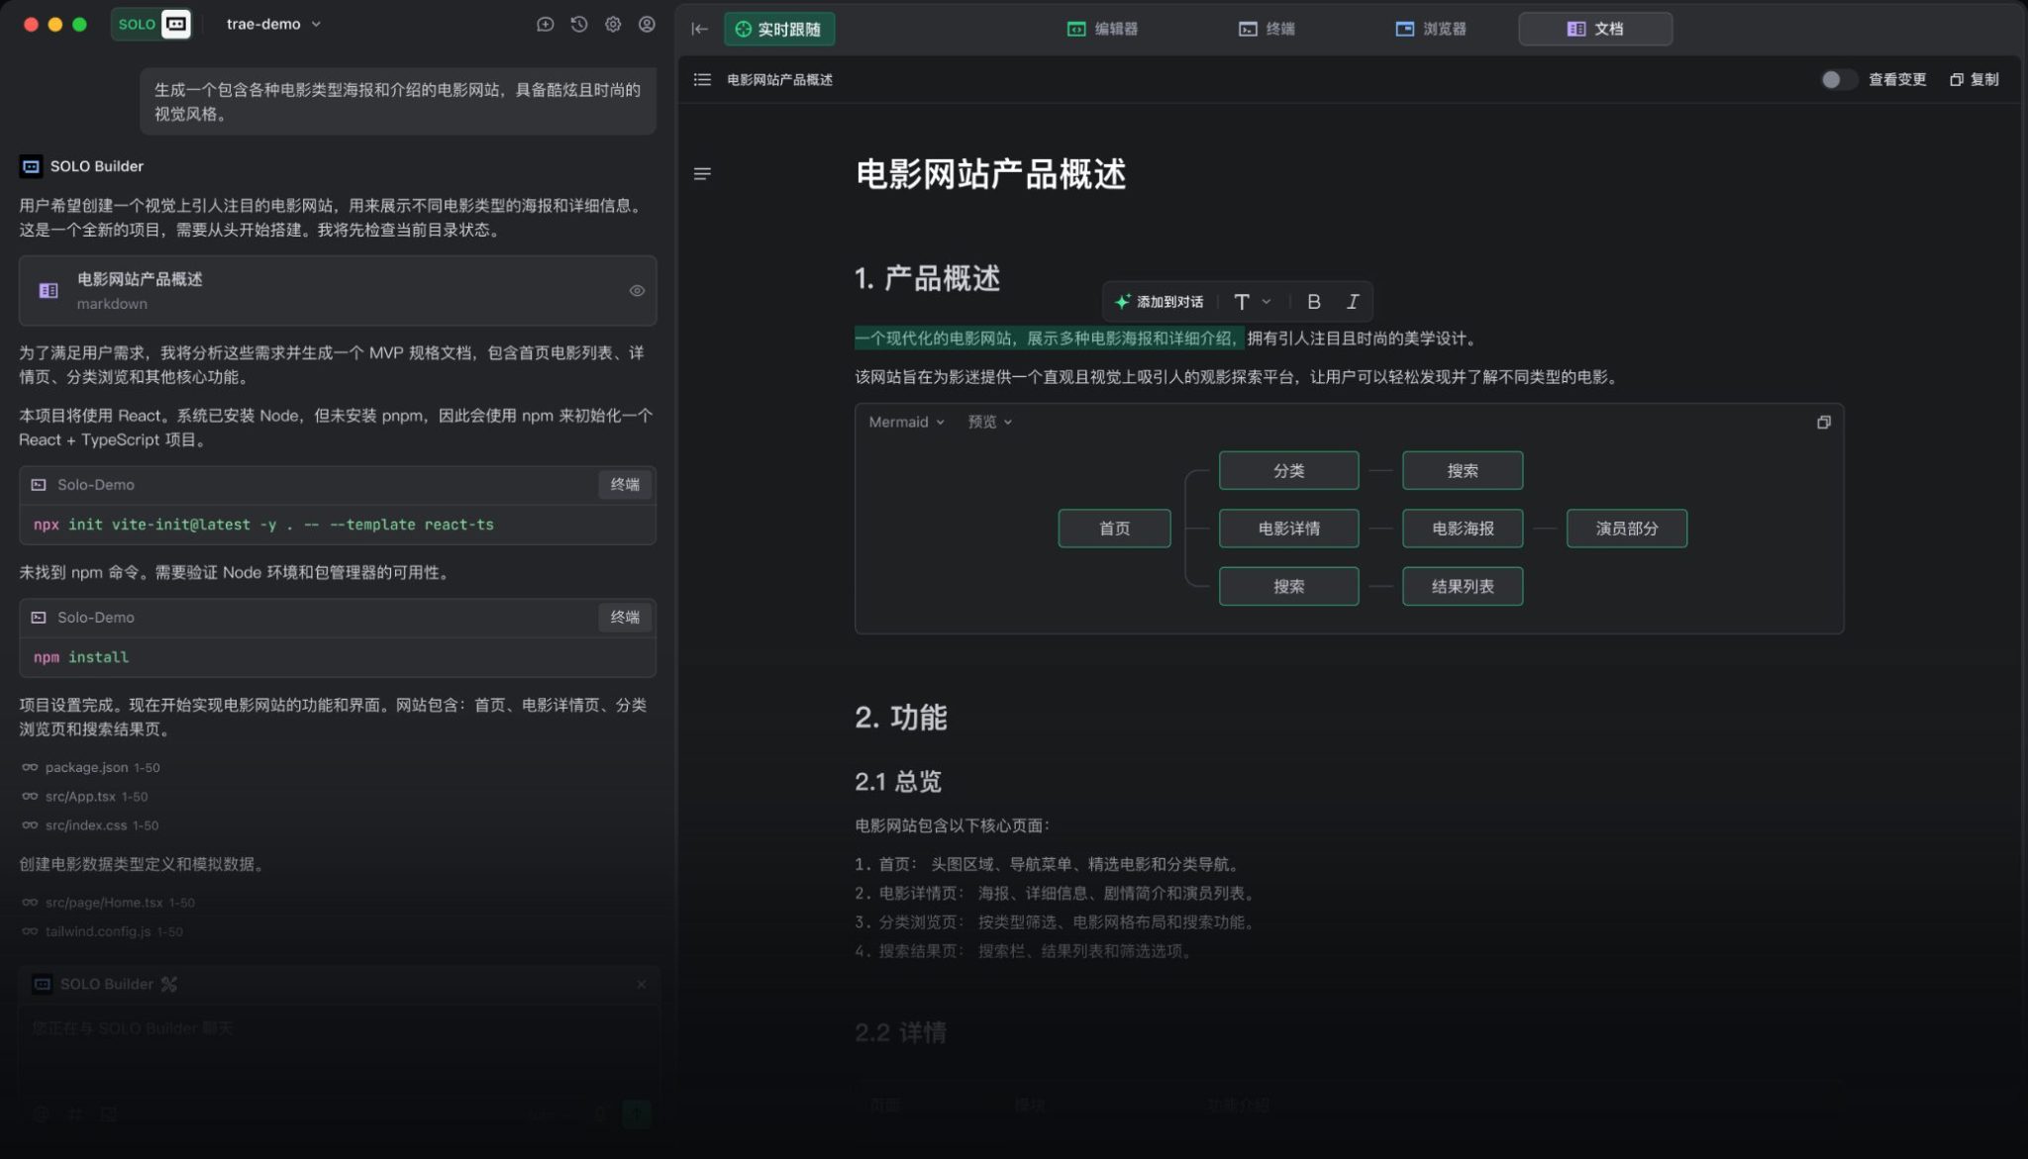Open src/page/Home.tsx file reference
2028x1159 pixels.
click(x=108, y=902)
